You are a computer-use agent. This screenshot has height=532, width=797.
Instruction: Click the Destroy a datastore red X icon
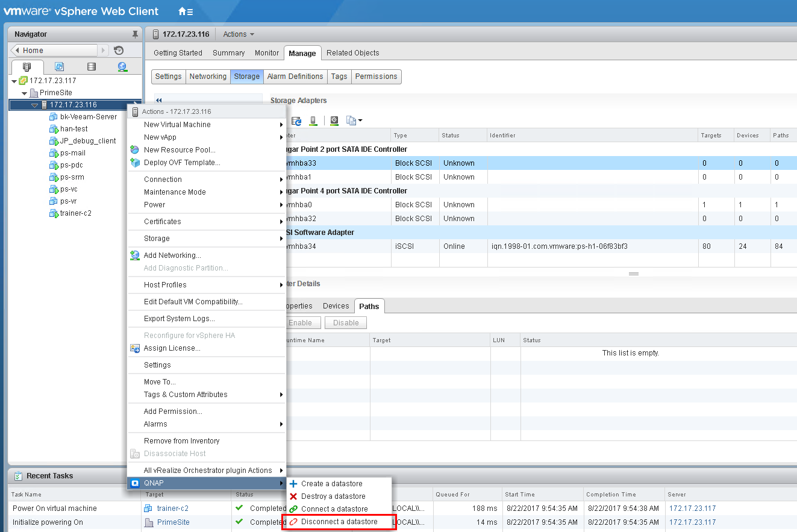(x=293, y=496)
